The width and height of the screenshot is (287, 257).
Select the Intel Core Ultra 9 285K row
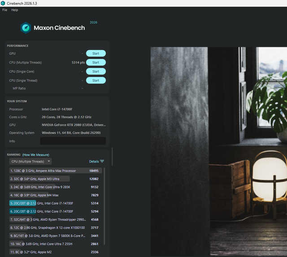point(56,187)
